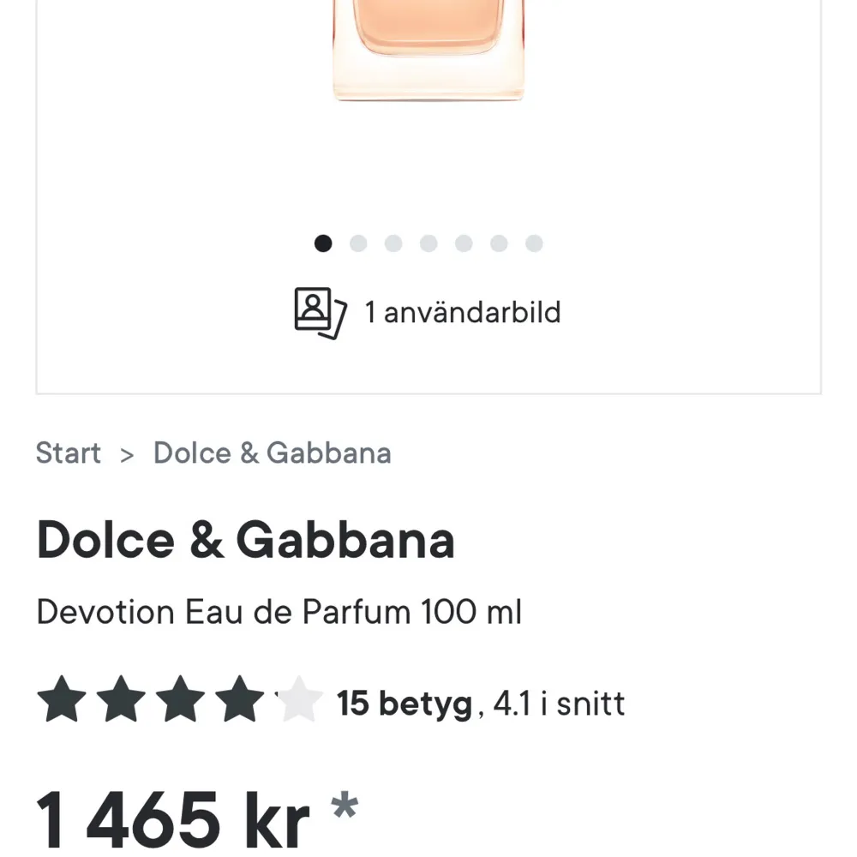This screenshot has height=857, width=857.
Task: Select the middle carousel dot
Action: click(x=428, y=243)
